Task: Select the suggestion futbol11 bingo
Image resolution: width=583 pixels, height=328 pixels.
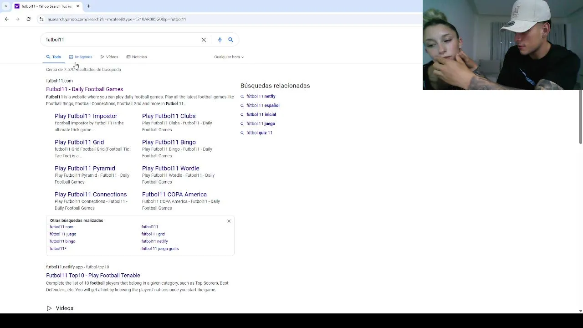Action: pos(62,241)
